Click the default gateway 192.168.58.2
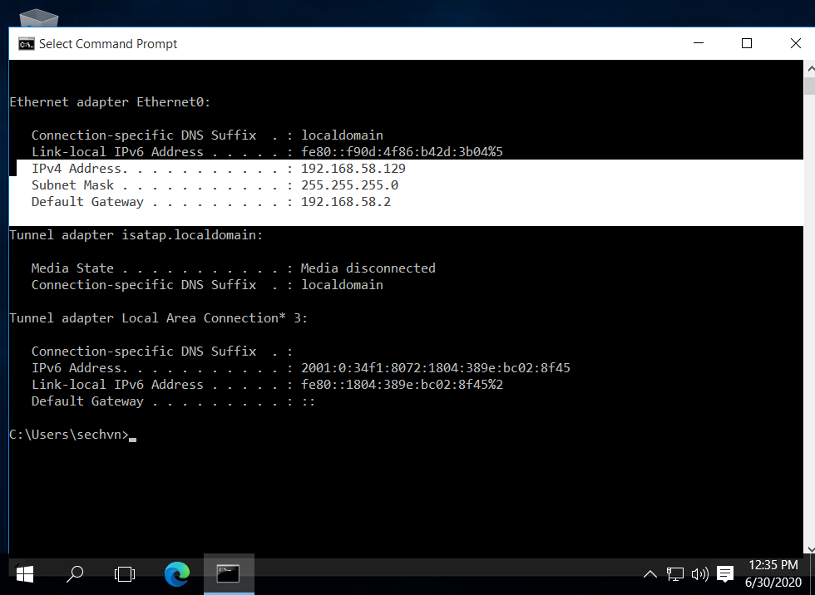The image size is (815, 595). click(346, 202)
